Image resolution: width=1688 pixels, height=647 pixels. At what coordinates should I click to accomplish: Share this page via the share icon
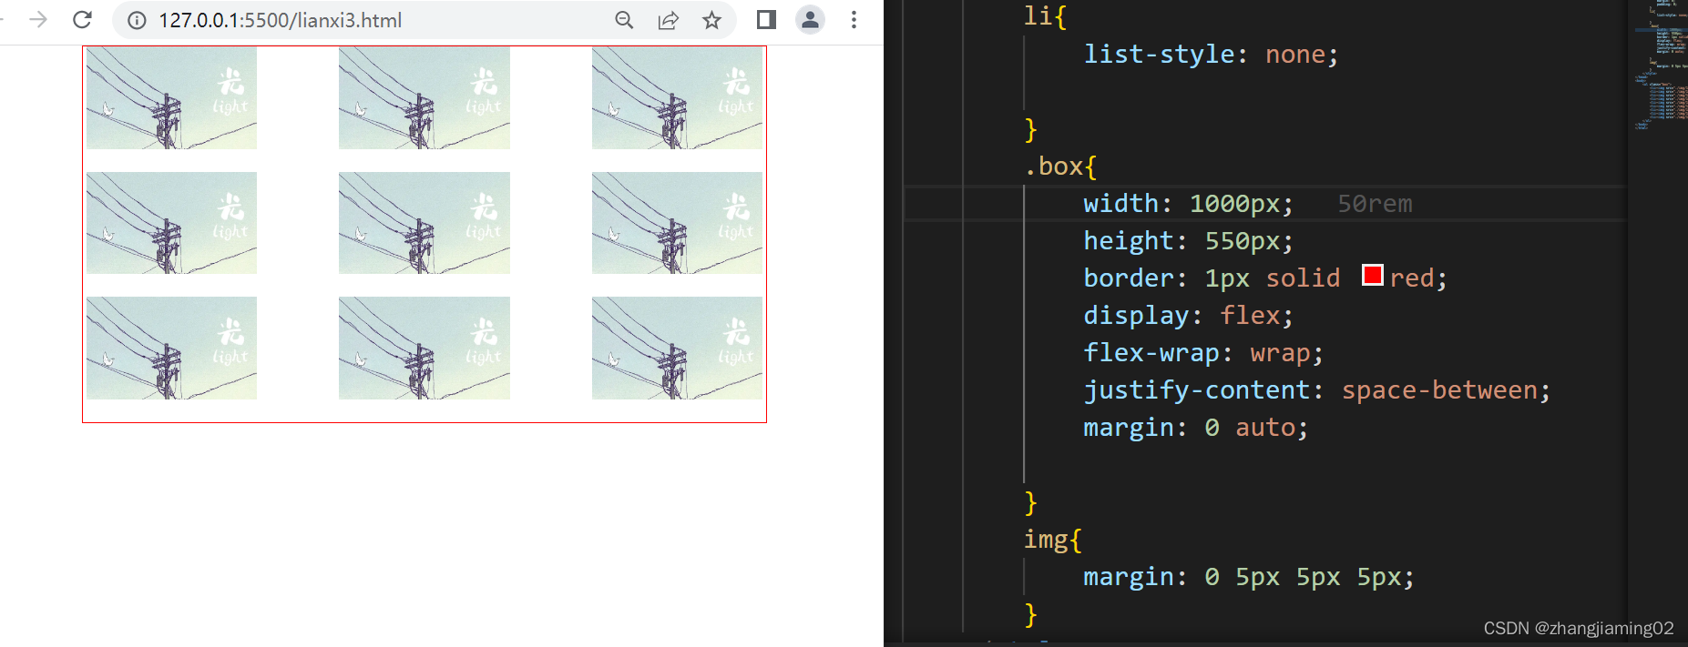(x=669, y=20)
